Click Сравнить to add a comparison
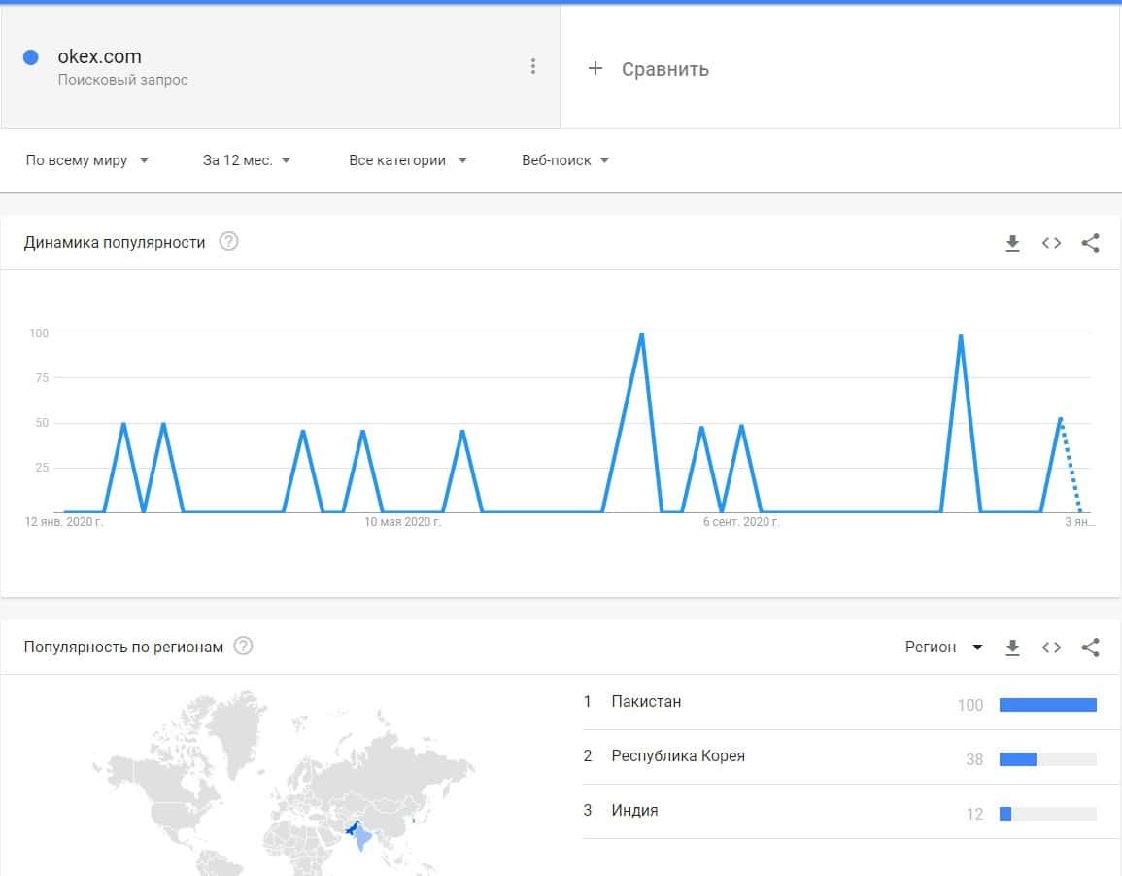 point(664,69)
